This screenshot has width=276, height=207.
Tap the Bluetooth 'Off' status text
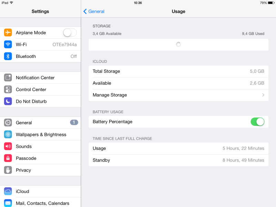[73, 56]
